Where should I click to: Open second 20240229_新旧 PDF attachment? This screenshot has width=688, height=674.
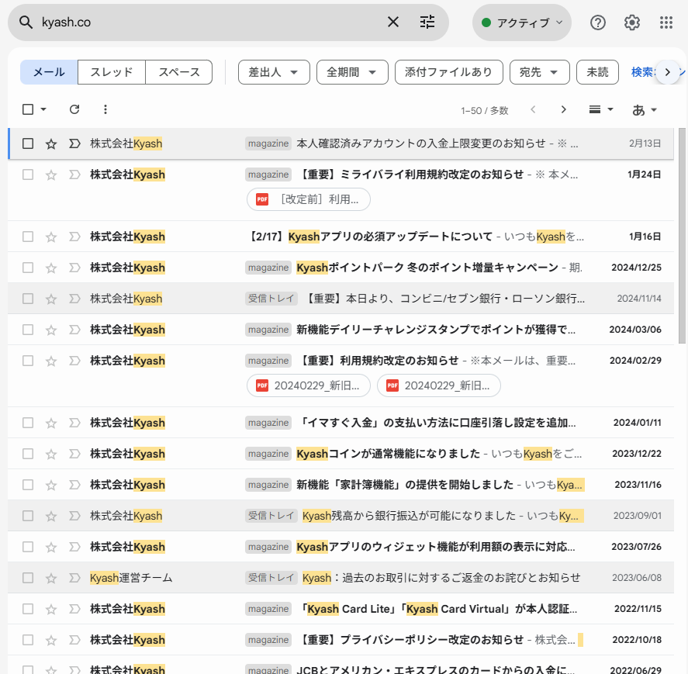pyautogui.click(x=439, y=385)
